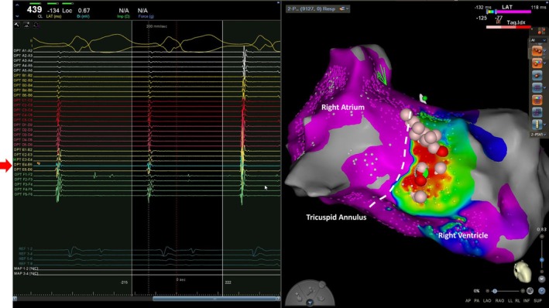Screen dimensions: 549x308
Task: Open the 2-PSVT dropdown below the right toolbar
Action: [538, 135]
